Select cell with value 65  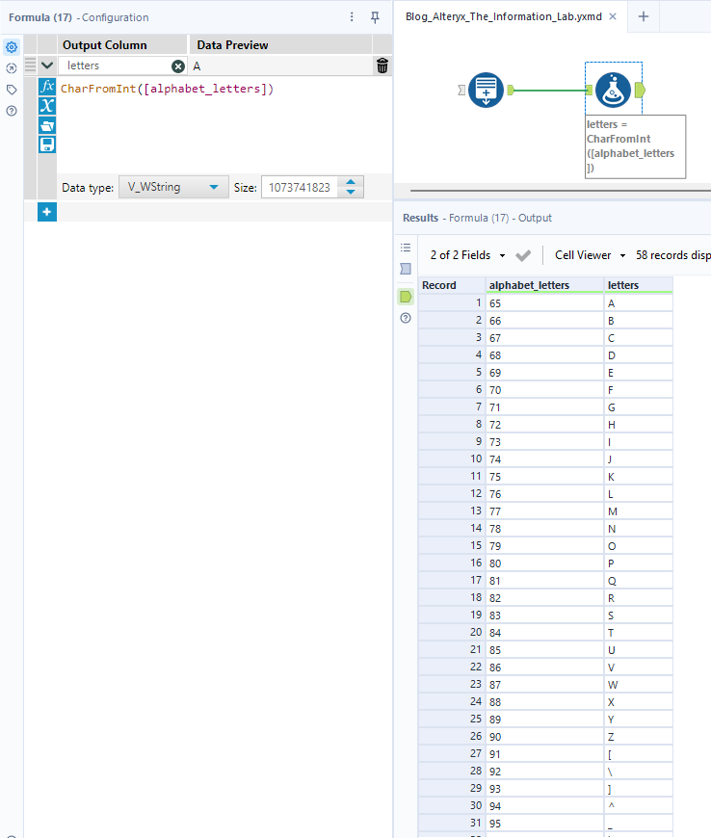(544, 303)
